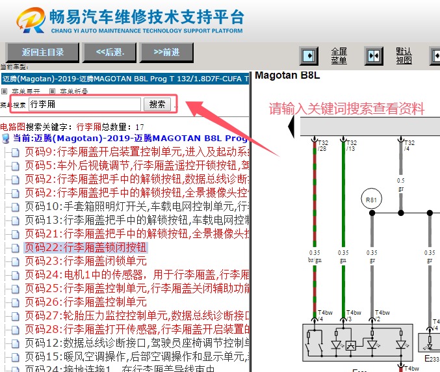Viewport: 440px width, 372px height.
Task: Open 页码24:电机1中的传感器 entry
Action: (137, 274)
